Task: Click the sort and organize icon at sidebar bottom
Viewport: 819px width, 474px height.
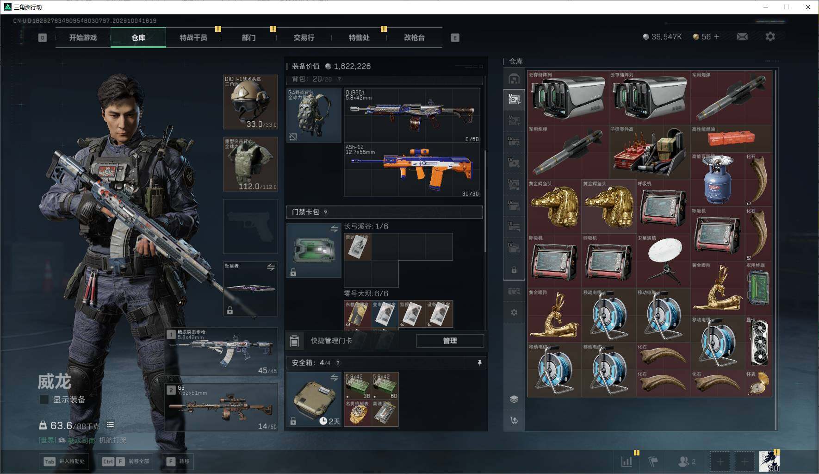Action: tap(514, 420)
